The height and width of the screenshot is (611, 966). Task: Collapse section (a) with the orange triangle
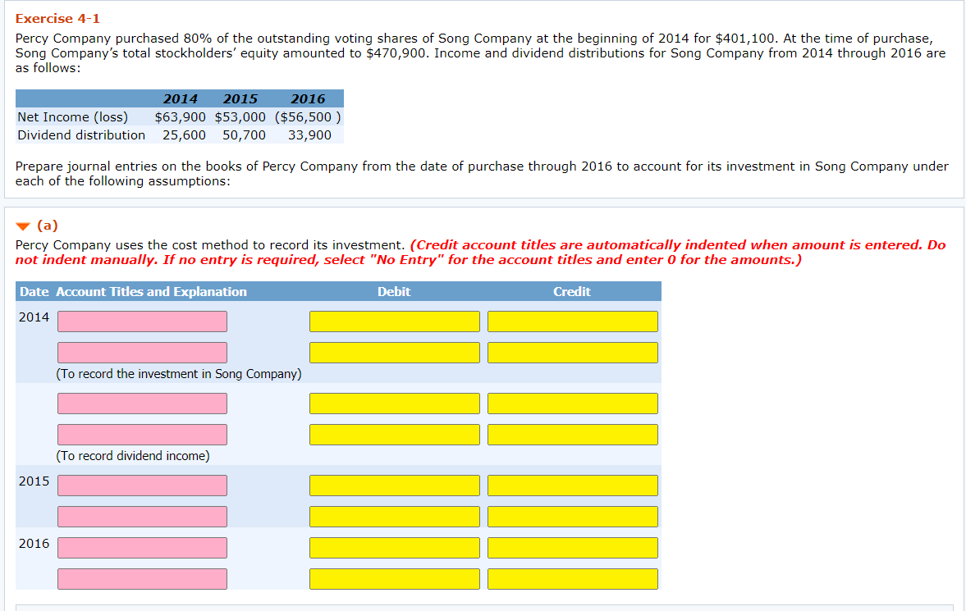coord(23,226)
